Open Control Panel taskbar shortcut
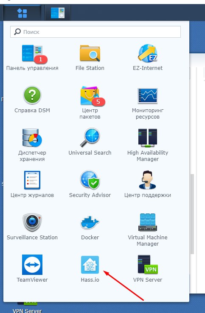Screen dimensions: 205x313 pyautogui.click(x=58, y=13)
